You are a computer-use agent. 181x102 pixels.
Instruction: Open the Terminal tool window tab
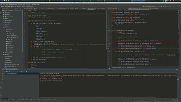click(x=44, y=99)
